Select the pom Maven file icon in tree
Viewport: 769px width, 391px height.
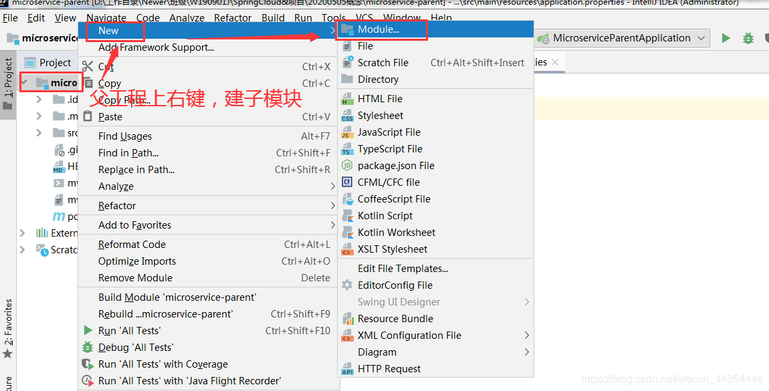click(59, 216)
